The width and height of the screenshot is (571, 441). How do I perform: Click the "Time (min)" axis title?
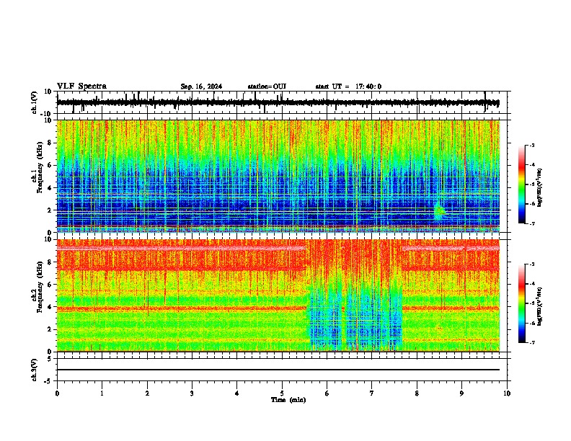point(288,400)
